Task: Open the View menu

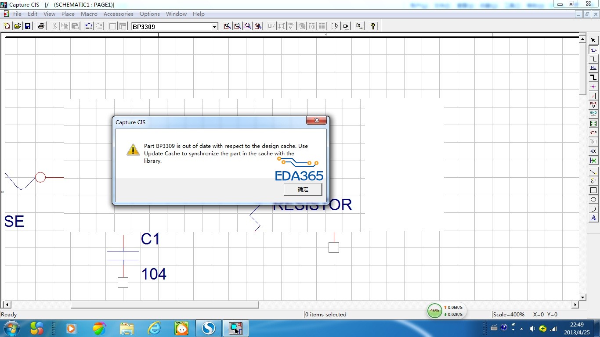Action: coord(49,14)
